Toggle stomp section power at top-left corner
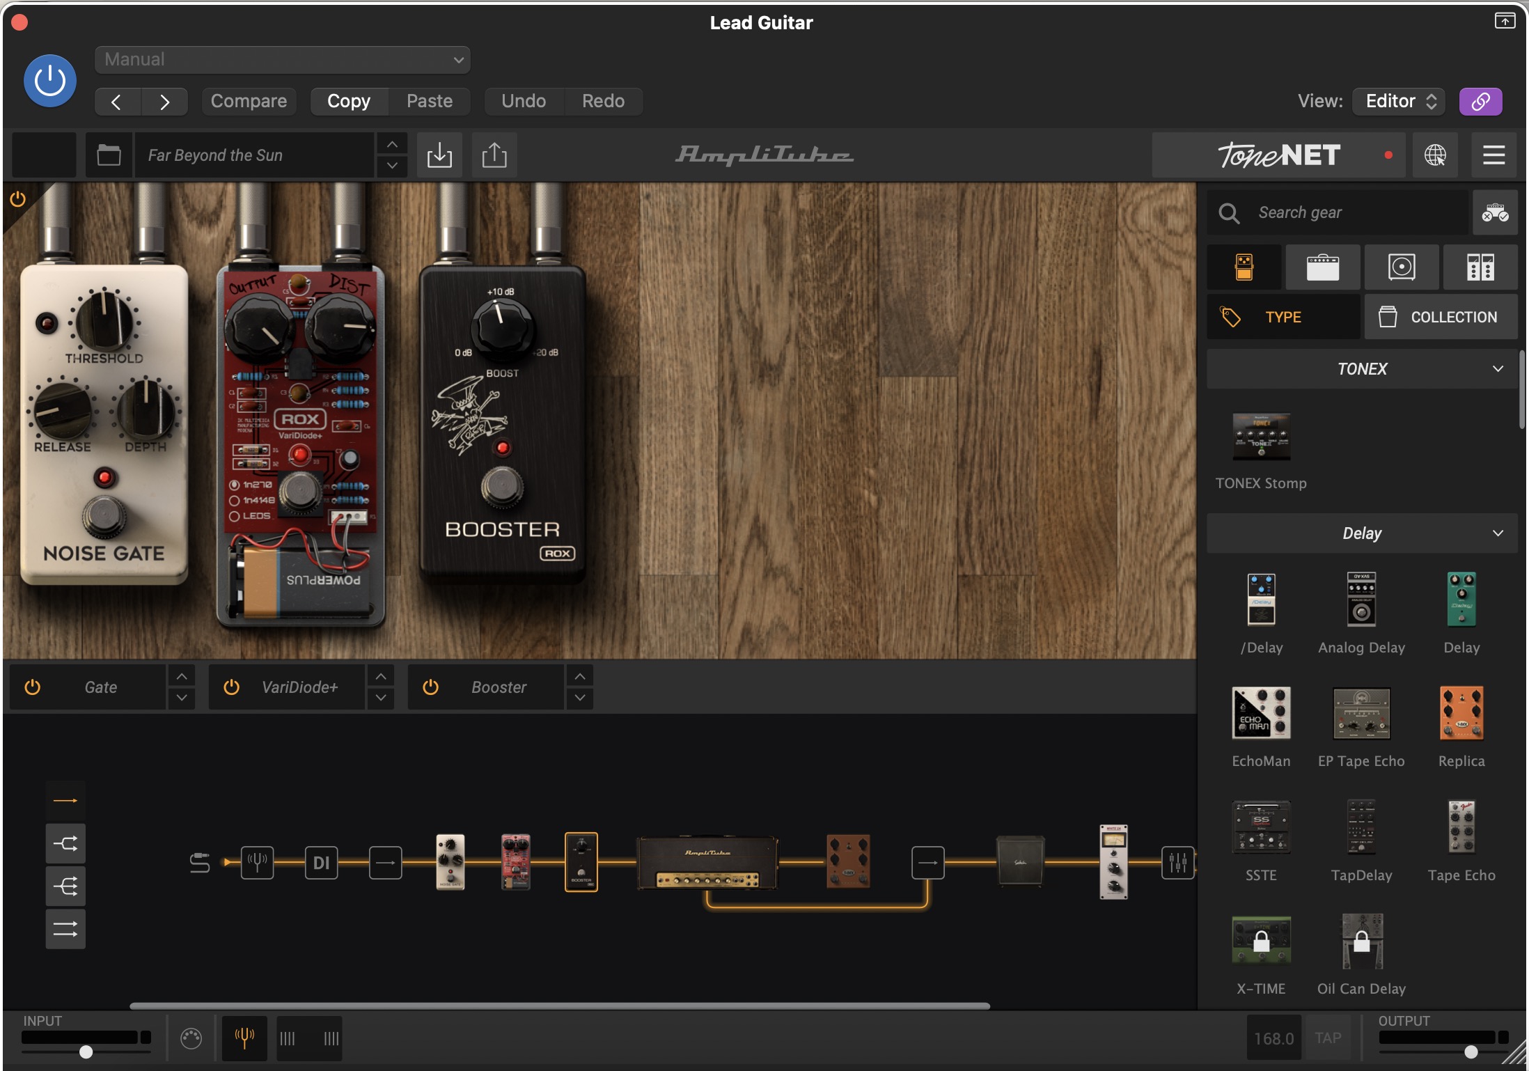The width and height of the screenshot is (1529, 1071). click(x=17, y=199)
